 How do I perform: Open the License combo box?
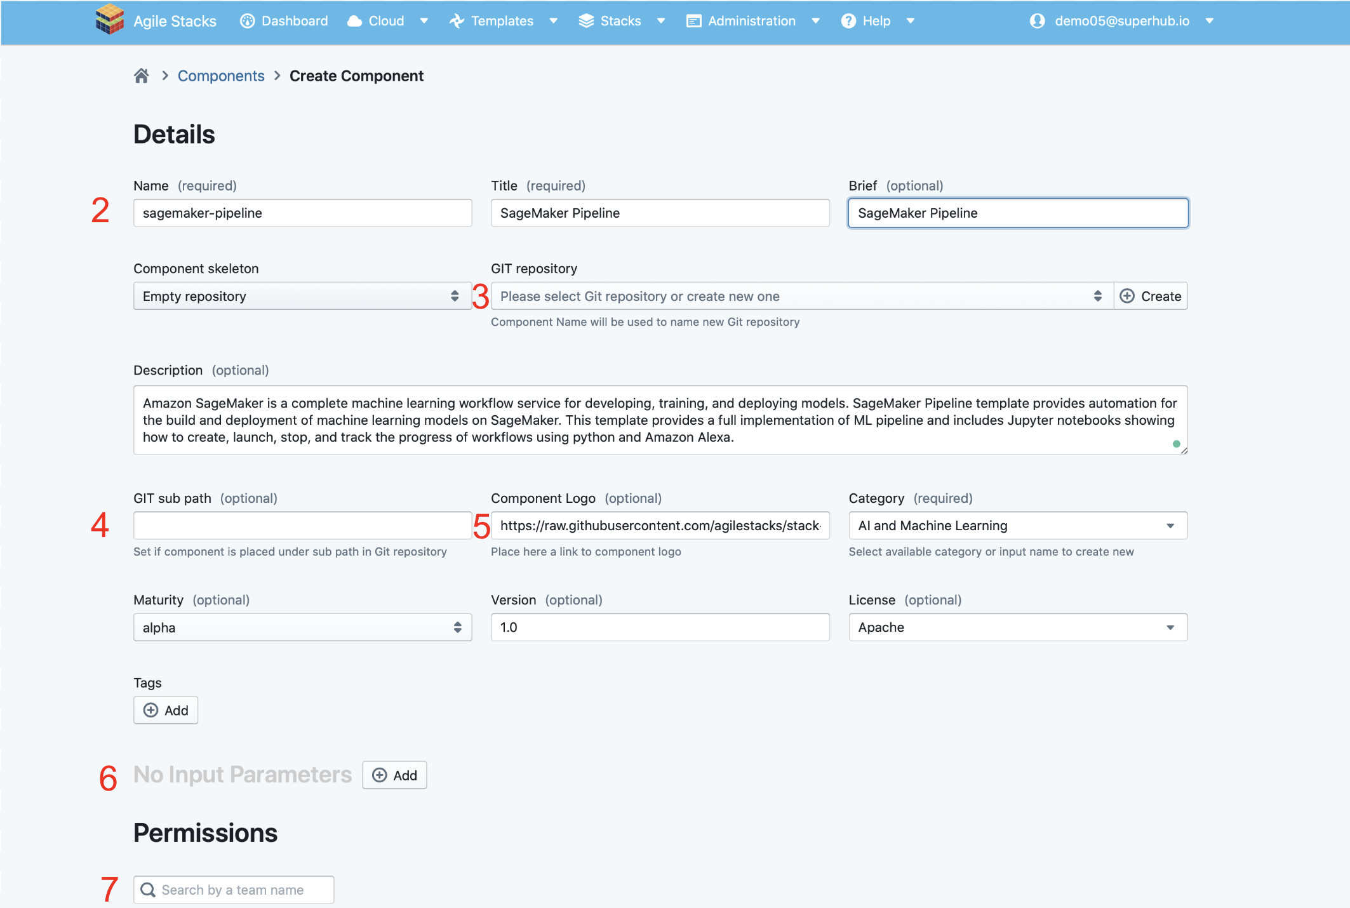coord(1018,627)
